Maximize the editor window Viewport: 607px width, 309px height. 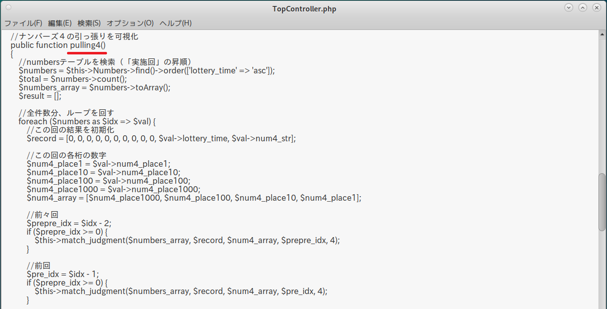(x=582, y=7)
